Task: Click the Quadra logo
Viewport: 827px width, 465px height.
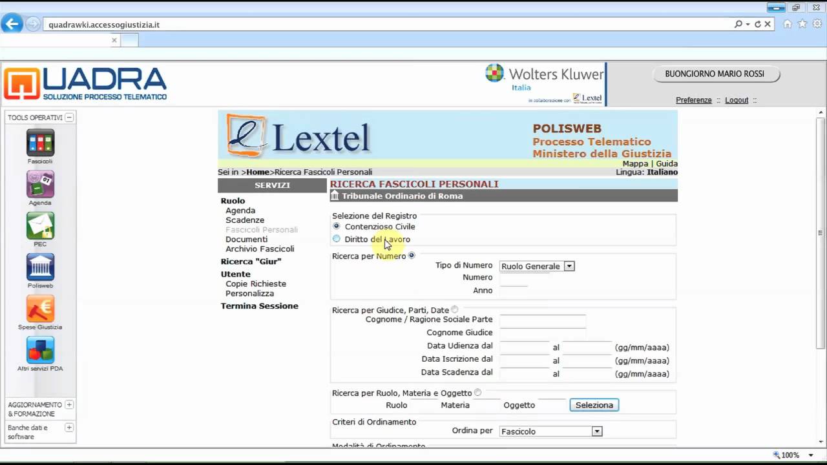Action: 85,84
